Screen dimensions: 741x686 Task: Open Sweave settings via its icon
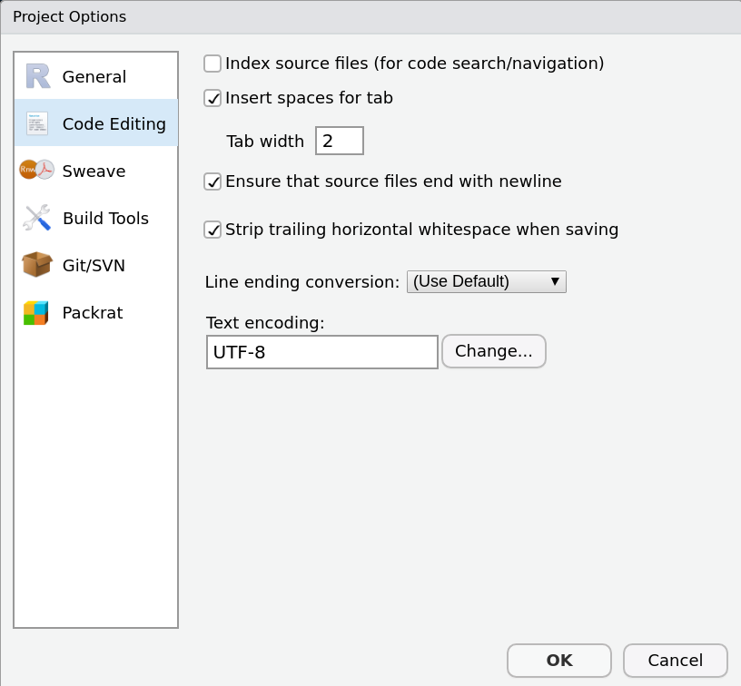[36, 171]
